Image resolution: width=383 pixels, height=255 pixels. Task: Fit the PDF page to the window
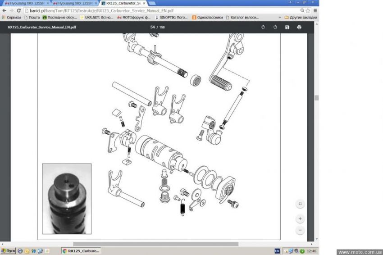click(300, 204)
